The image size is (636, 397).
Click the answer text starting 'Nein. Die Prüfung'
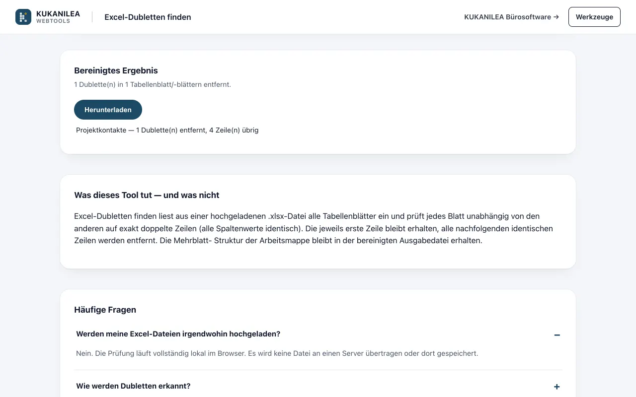click(277, 353)
